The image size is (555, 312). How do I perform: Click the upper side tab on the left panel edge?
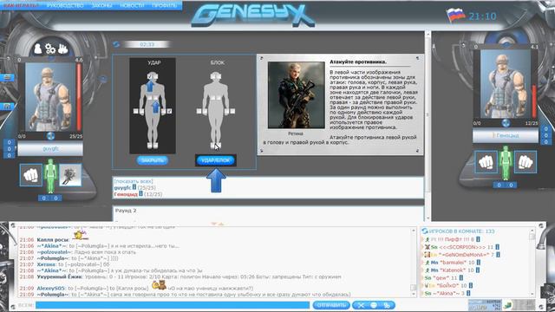click(7, 77)
